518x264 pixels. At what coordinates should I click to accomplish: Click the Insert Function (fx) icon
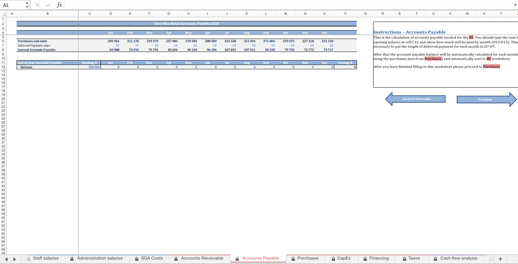pyautogui.click(x=59, y=5)
